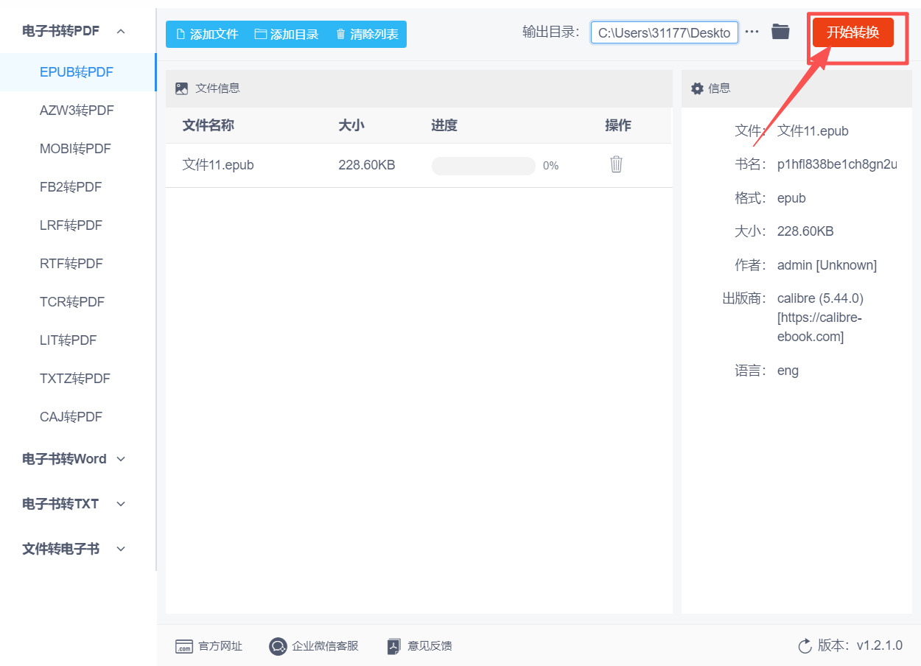Click the 企业微信客服 link text
Image resolution: width=921 pixels, height=666 pixels.
pos(325,646)
